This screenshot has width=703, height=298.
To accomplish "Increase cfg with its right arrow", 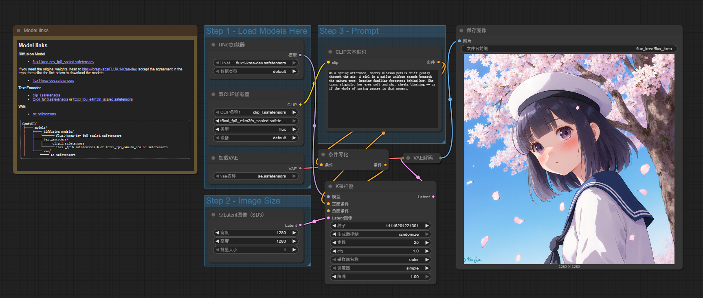I will point(427,251).
